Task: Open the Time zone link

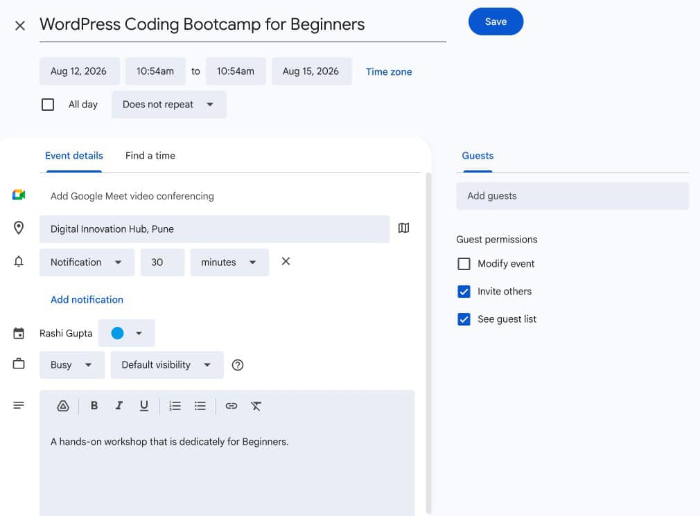Action: point(389,72)
